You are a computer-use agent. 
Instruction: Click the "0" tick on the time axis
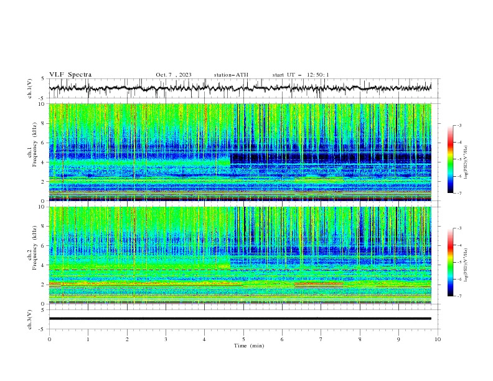tap(49, 339)
